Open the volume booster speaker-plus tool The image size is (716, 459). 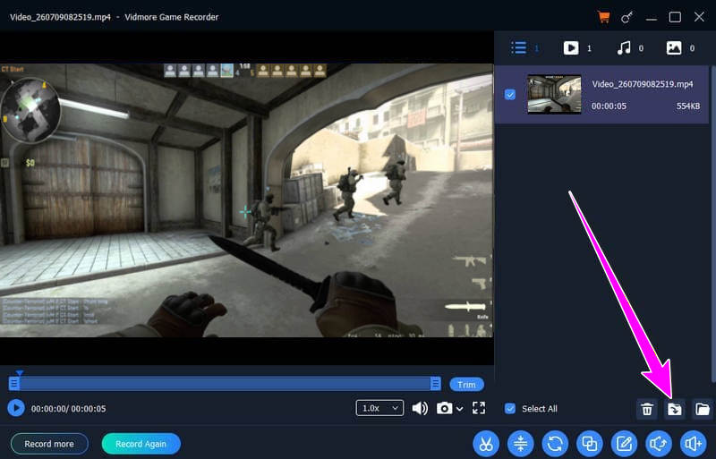[x=693, y=444]
